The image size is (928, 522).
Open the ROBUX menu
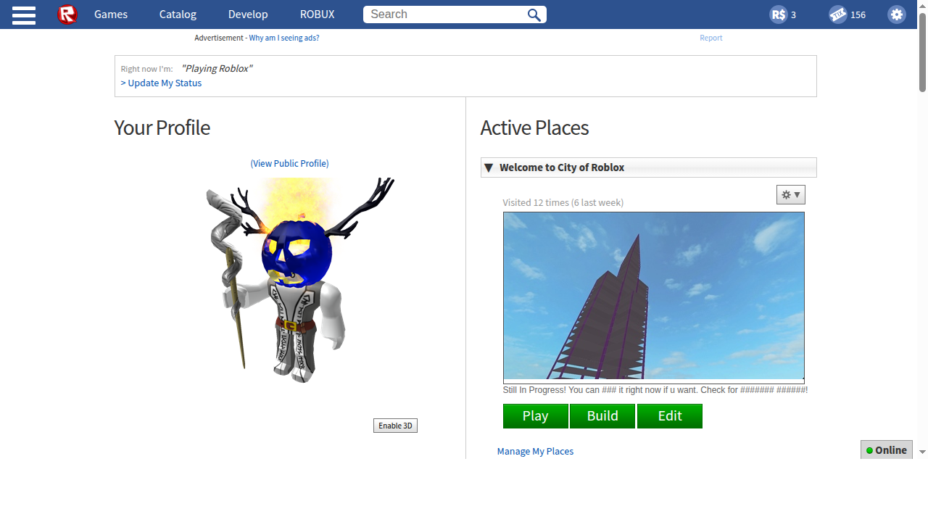click(x=318, y=14)
